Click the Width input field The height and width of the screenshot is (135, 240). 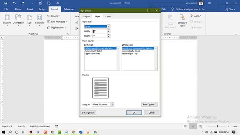pos(99,31)
